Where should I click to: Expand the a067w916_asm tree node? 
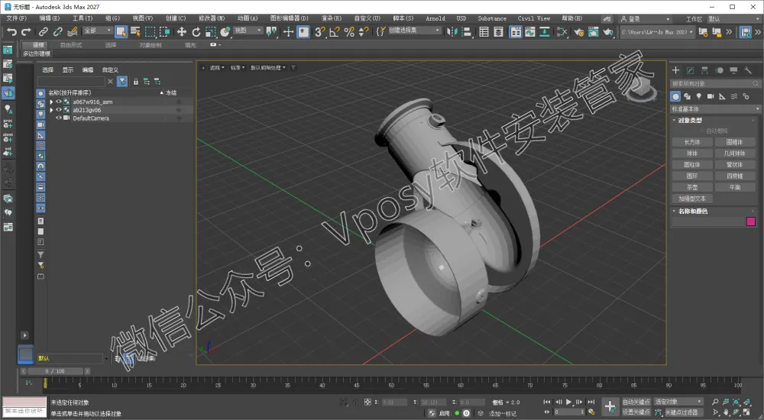(x=52, y=102)
